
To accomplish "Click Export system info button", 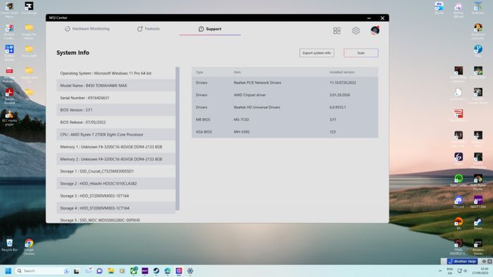I will click(317, 53).
